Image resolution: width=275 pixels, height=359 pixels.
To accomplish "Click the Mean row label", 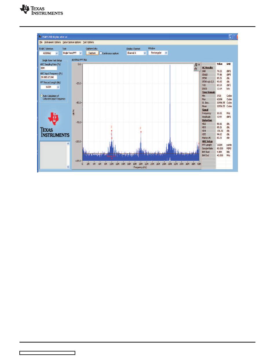I will 204,106.
